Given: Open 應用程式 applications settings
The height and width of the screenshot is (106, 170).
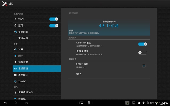Looking at the screenshot, I should pyautogui.click(x=37, y=75).
